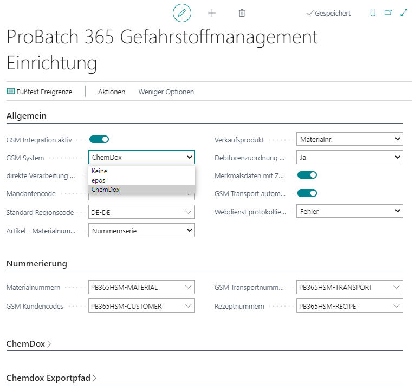Open Rezeptnummern PB365HSM-RECIPE lookup
The height and width of the screenshot is (390, 415).
(x=396, y=306)
